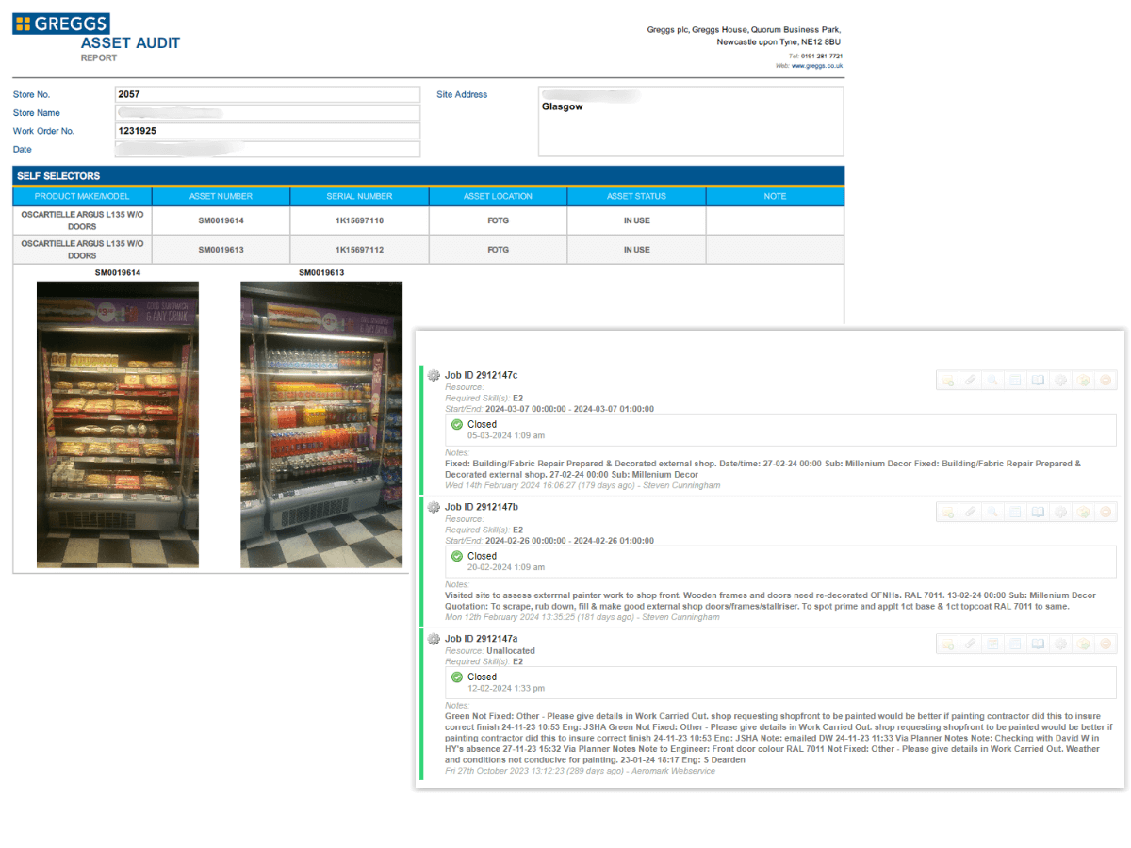Attach a file to Job 2912147c
This screenshot has height=848, width=1131.
[x=970, y=380]
